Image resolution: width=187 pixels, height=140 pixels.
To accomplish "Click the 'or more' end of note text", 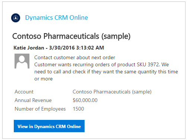I will (44, 79).
